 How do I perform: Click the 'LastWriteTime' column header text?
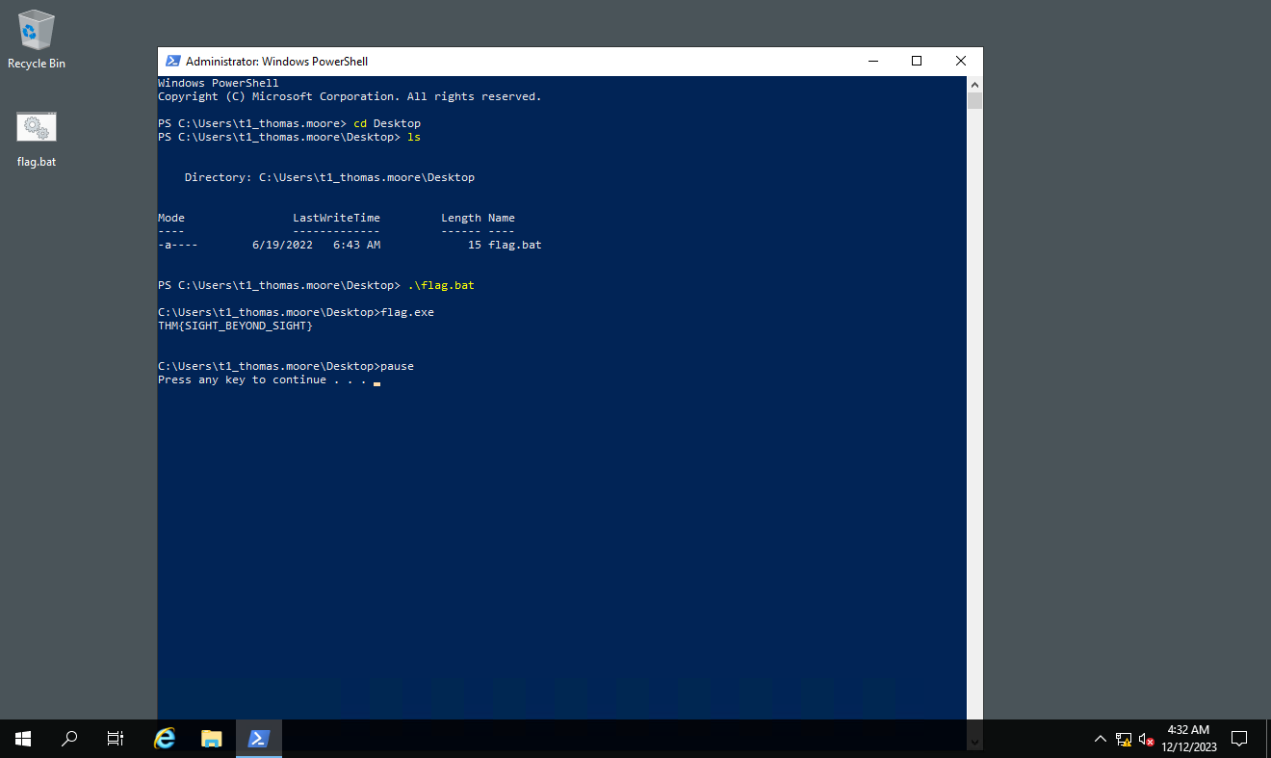tap(336, 218)
